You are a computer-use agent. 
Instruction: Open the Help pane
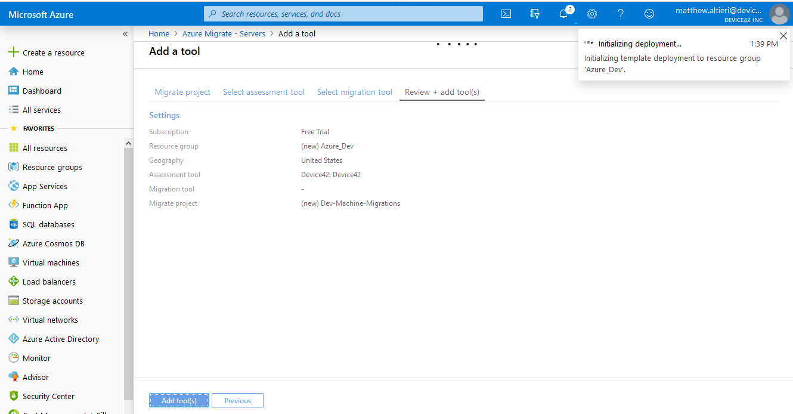click(621, 14)
